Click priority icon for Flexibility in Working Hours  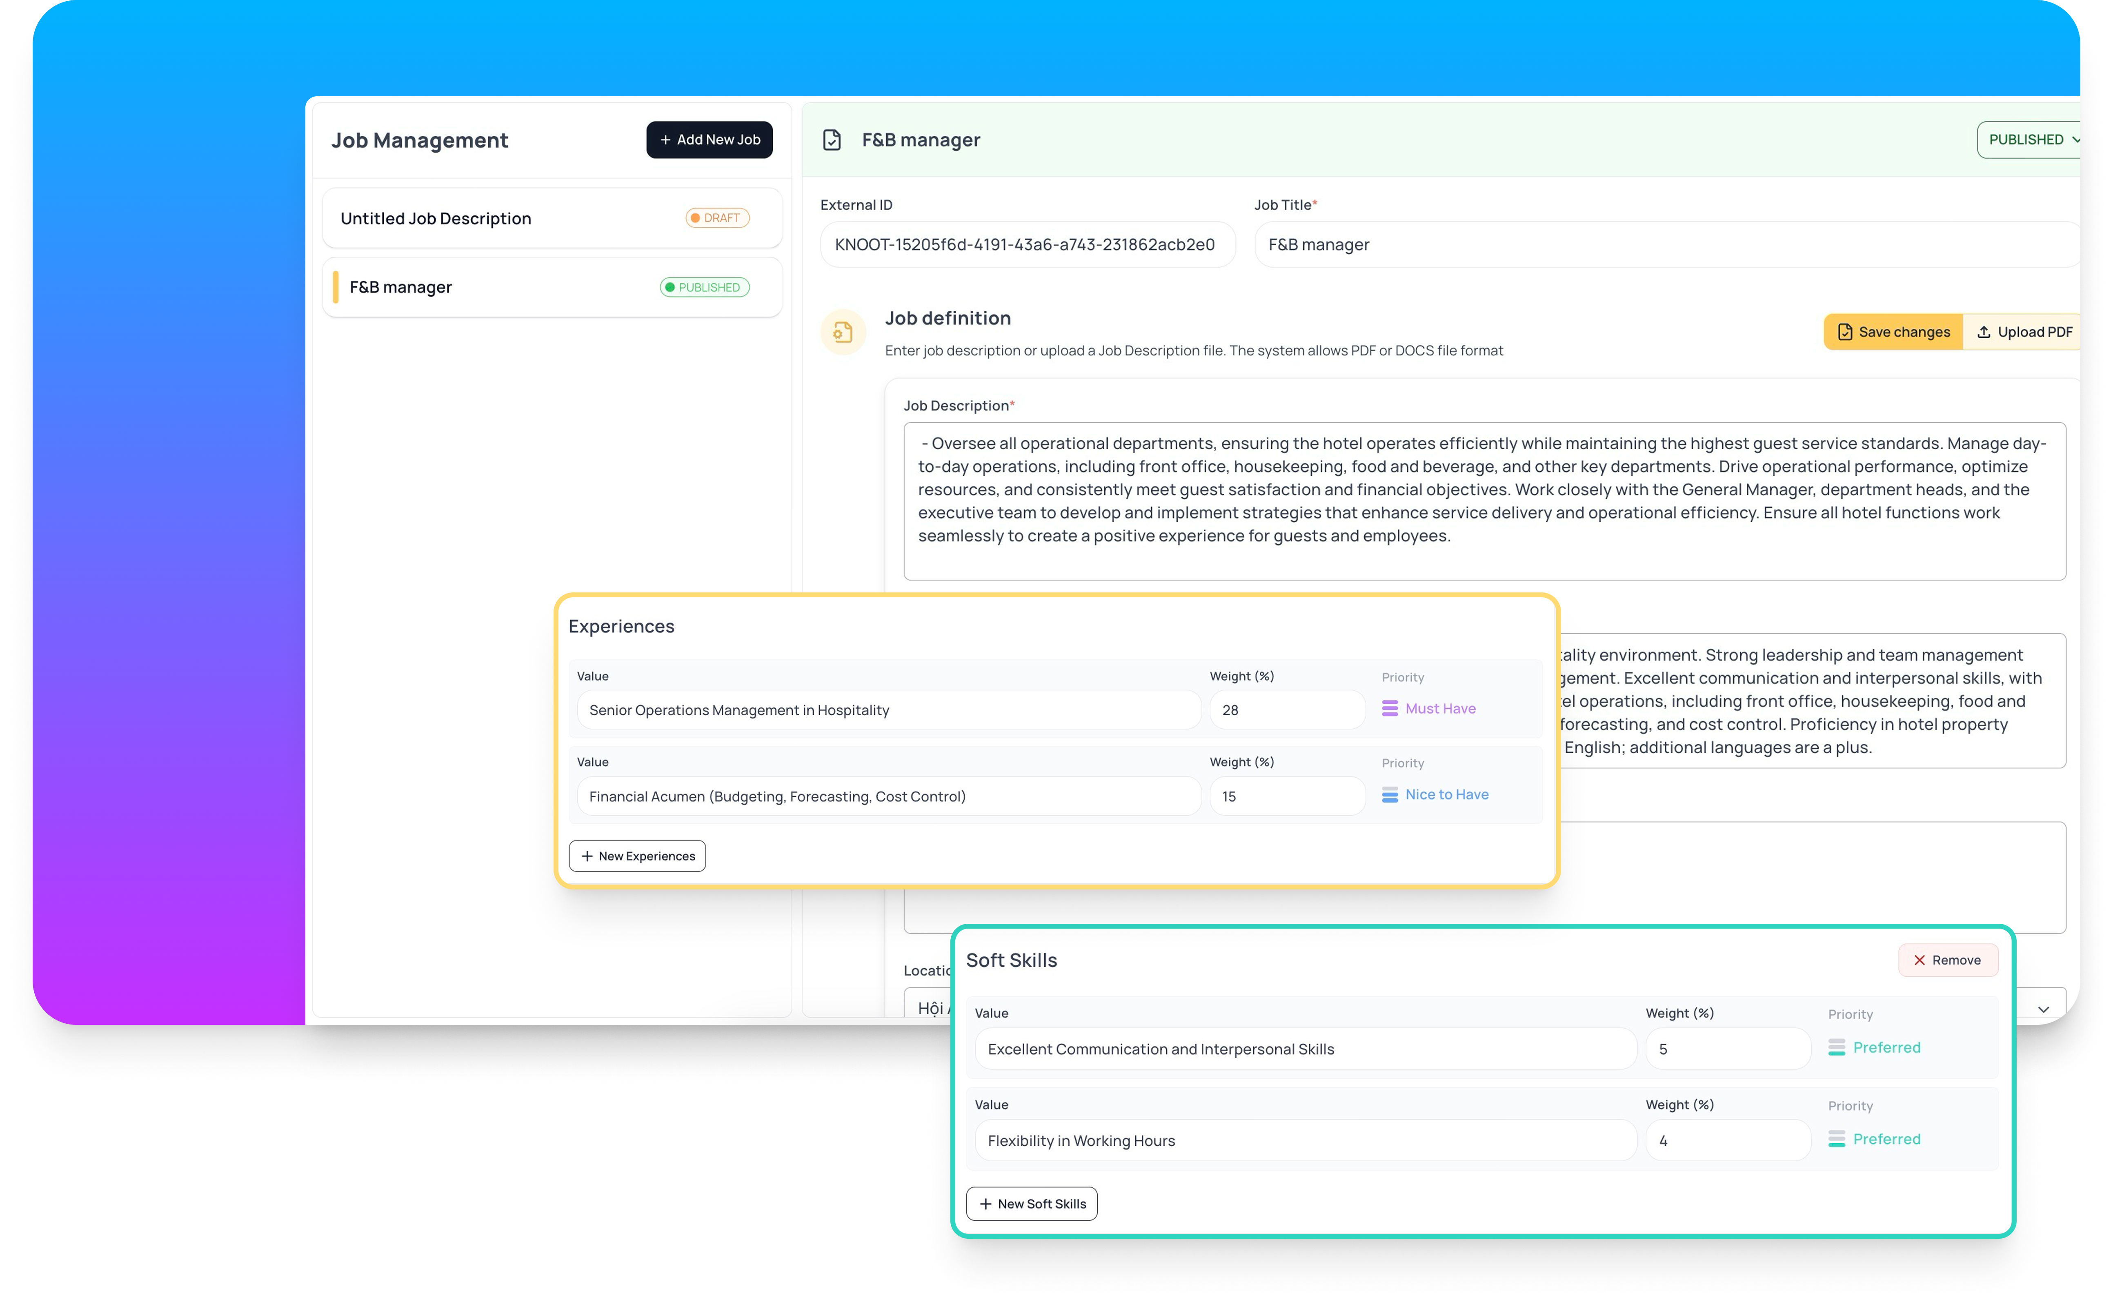pos(1837,1138)
